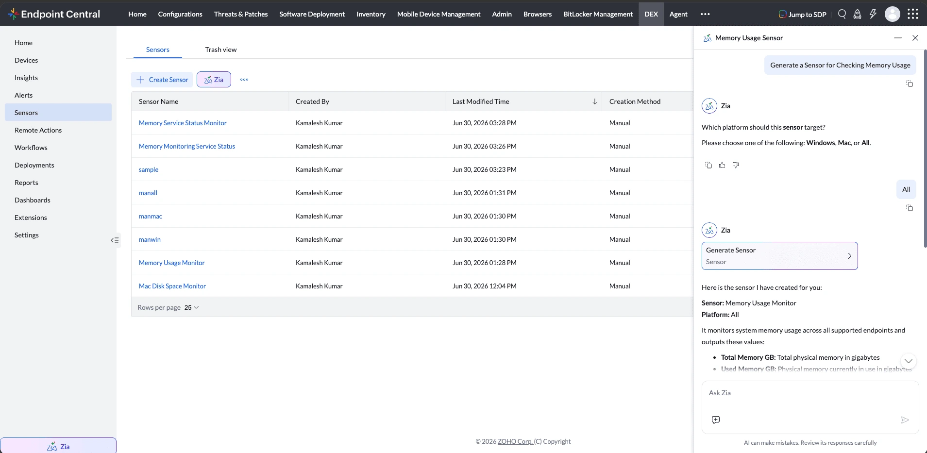Open the notifications rocket icon
This screenshot has height=453, width=927.
point(858,14)
